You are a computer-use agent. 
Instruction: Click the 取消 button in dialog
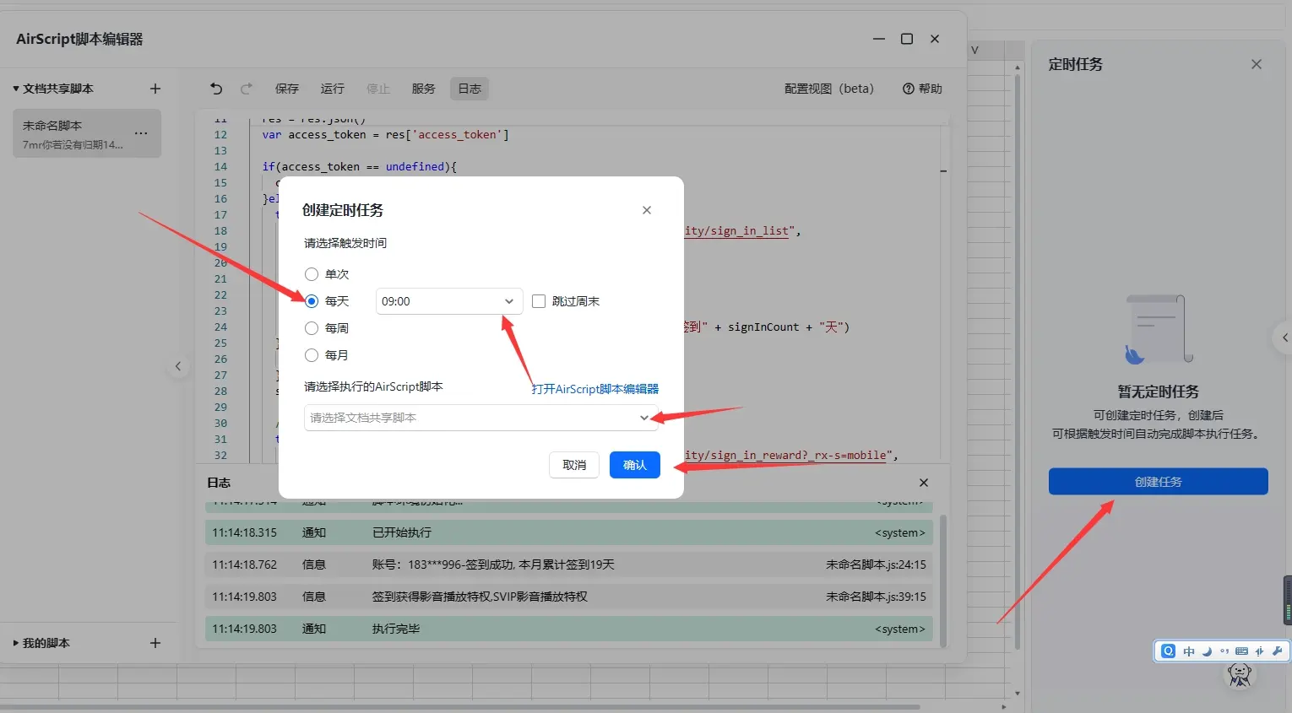574,465
